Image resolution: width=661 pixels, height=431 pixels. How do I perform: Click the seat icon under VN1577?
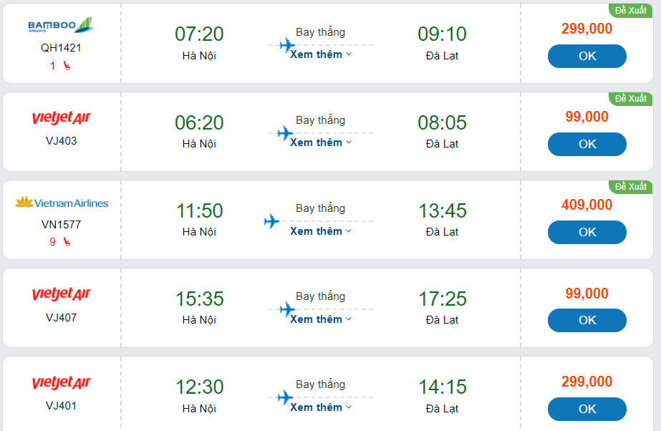pos(67,242)
